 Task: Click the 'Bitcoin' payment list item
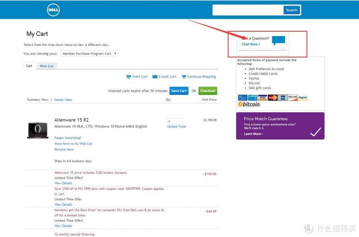tap(254, 83)
